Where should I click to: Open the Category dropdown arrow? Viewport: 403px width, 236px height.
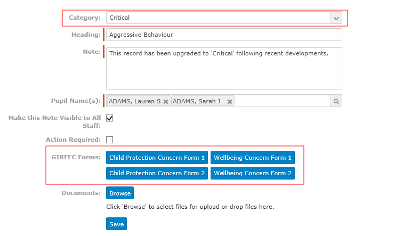coord(336,18)
